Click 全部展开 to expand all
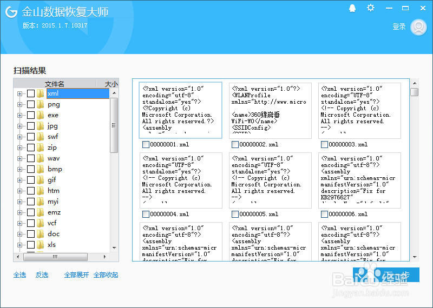The image size is (433, 308). tap(76, 275)
